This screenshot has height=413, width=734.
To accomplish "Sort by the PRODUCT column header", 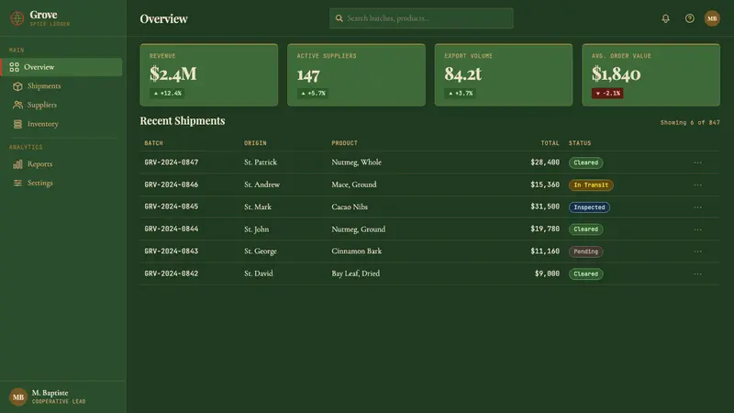I will 345,143.
